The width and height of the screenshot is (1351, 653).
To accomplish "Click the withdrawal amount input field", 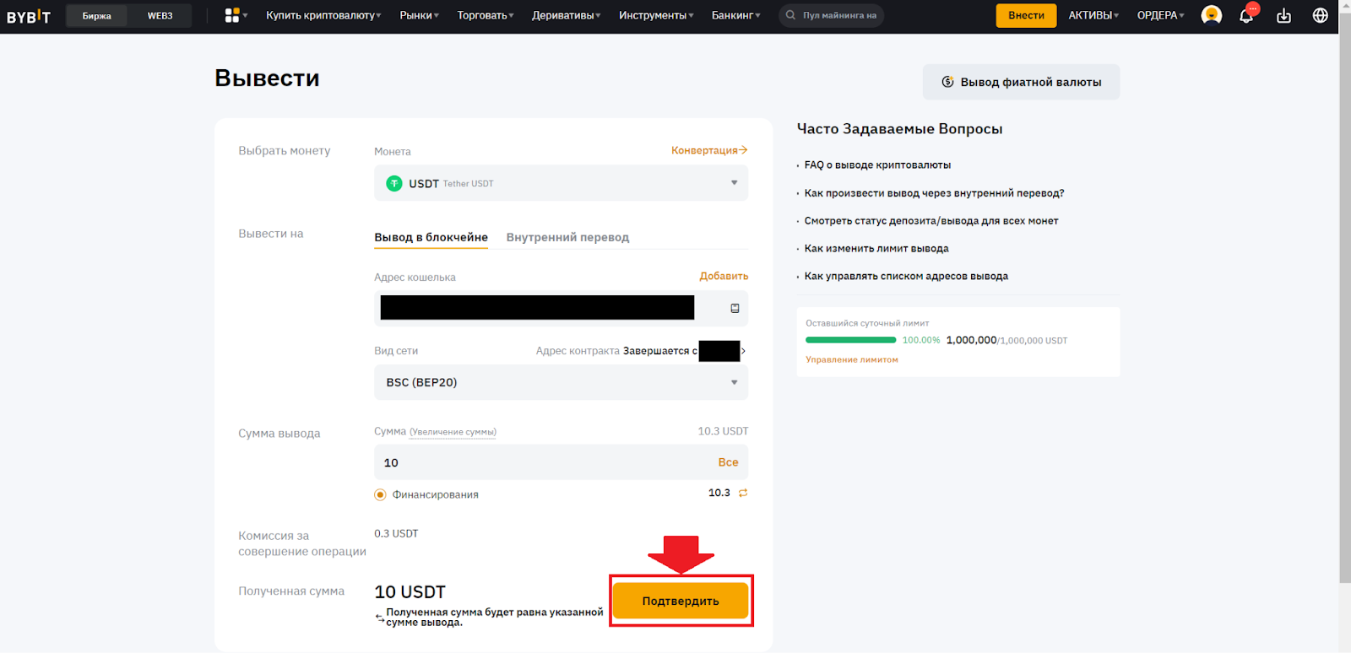I will click(x=540, y=462).
